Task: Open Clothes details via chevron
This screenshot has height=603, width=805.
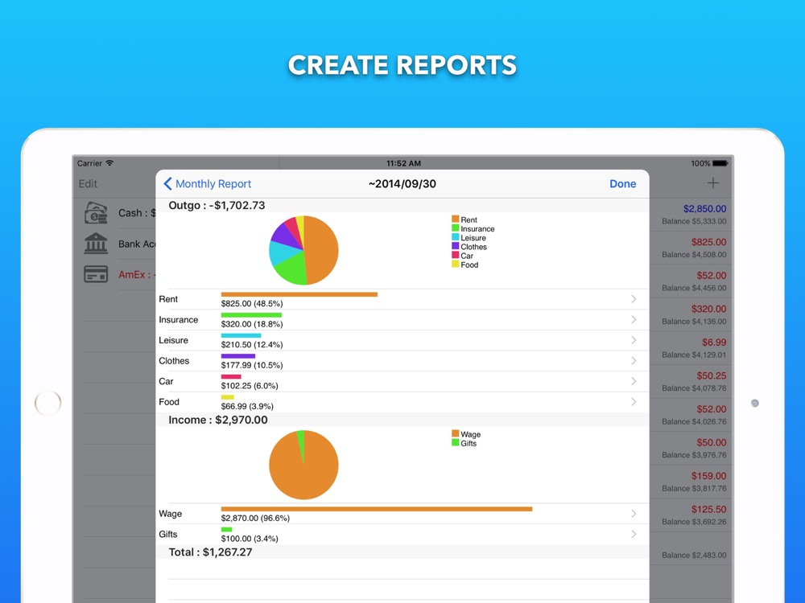Action: (634, 360)
